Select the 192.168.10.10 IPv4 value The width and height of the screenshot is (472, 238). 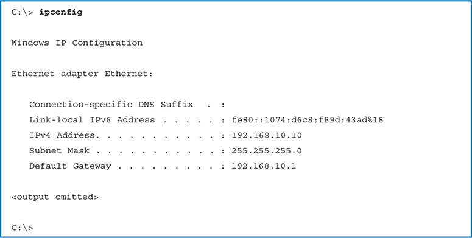coord(267,135)
